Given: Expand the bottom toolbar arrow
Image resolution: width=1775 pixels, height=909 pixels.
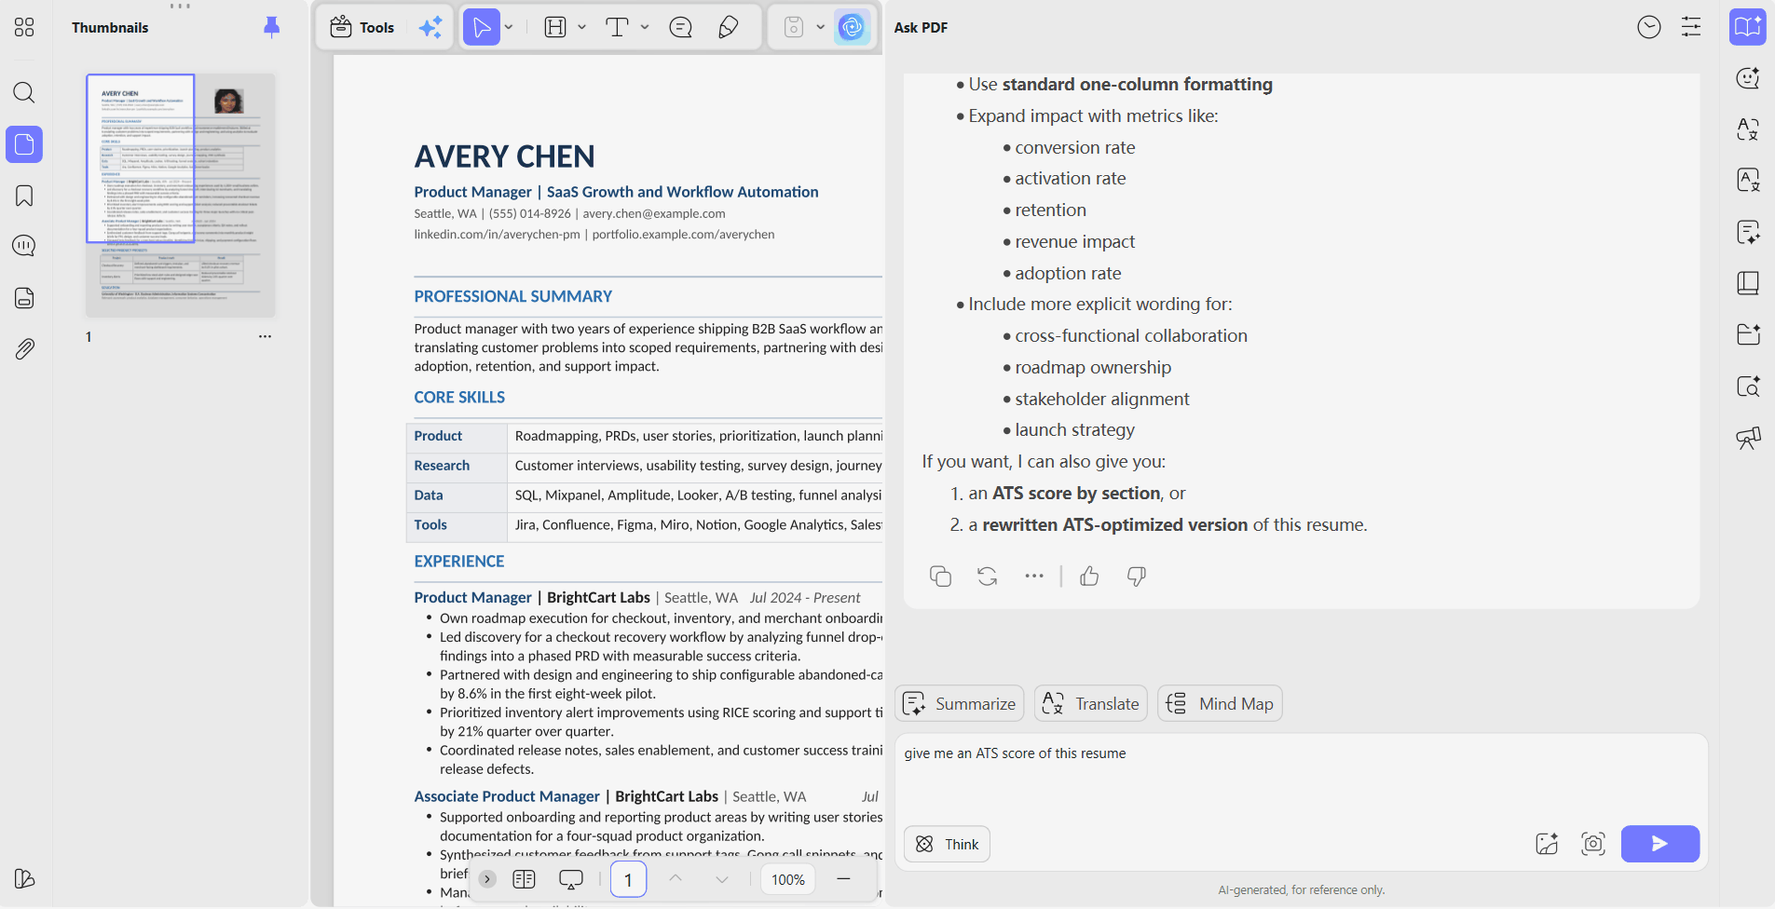Looking at the screenshot, I should (487, 879).
